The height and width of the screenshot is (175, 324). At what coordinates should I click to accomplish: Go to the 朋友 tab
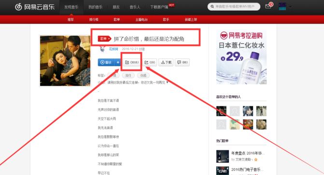(x=116, y=7)
